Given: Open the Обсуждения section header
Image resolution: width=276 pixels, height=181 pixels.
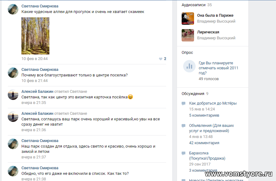Looking at the screenshot, I should pyautogui.click(x=193, y=94).
